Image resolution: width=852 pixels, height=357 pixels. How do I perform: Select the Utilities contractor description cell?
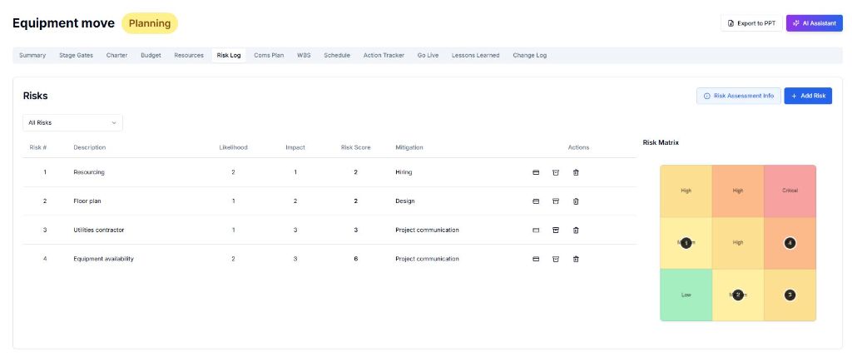click(99, 230)
